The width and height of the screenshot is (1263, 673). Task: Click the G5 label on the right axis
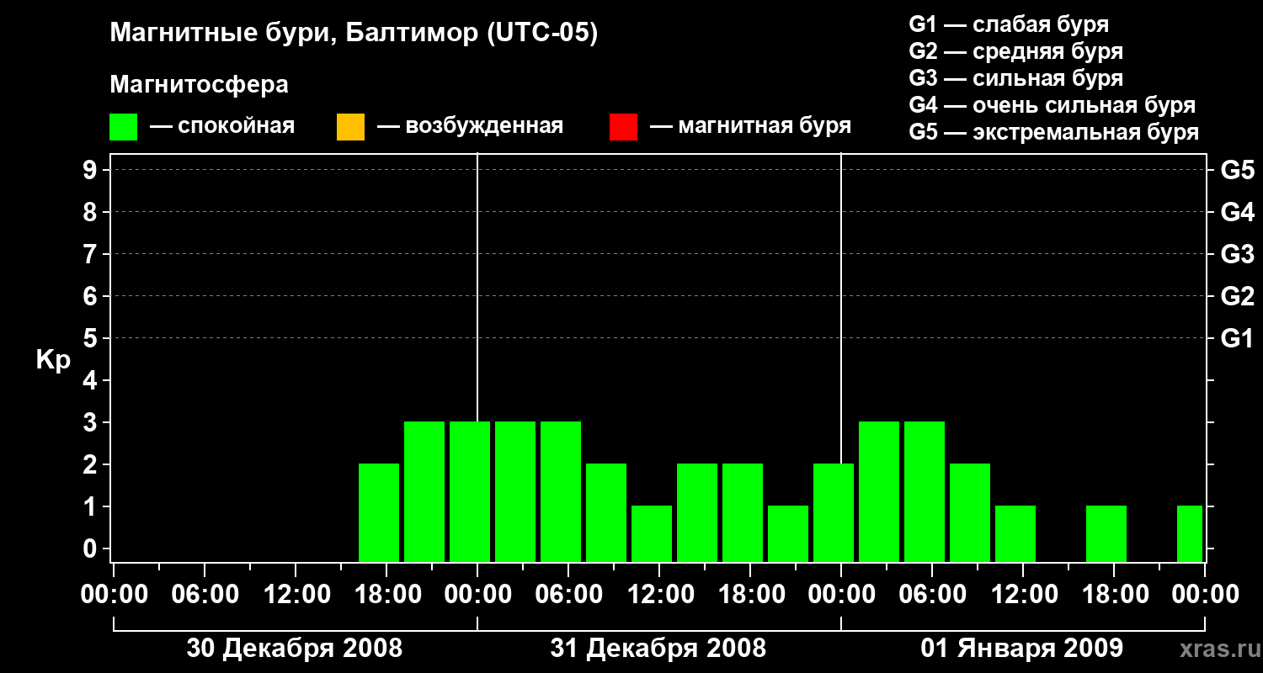click(1237, 170)
